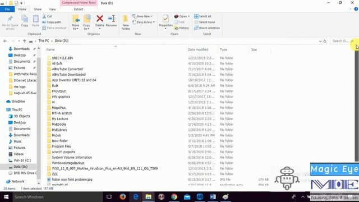
Task: Click Select none in ribbon
Action: pyautogui.click(x=205, y=22)
